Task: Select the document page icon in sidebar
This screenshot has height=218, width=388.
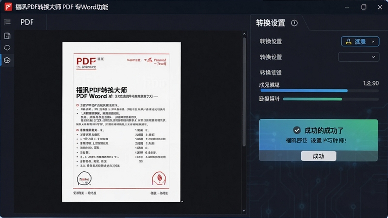Action: click(7, 36)
